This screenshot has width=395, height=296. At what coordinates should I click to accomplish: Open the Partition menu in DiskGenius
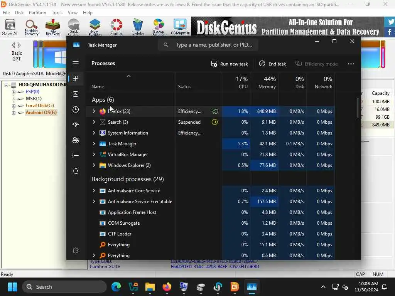(37, 13)
